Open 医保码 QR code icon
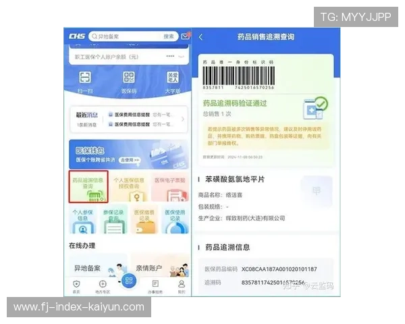Screen dimensions: 405x324 129,77
